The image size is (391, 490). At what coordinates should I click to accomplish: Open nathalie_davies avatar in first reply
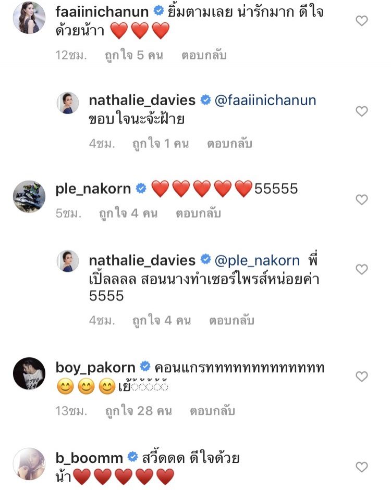tap(68, 103)
